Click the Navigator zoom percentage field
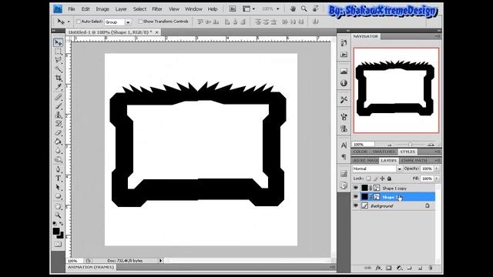Viewport: 493px width, 277px height. pos(363,145)
